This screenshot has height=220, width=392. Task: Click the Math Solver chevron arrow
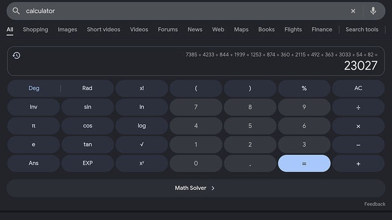click(213, 188)
